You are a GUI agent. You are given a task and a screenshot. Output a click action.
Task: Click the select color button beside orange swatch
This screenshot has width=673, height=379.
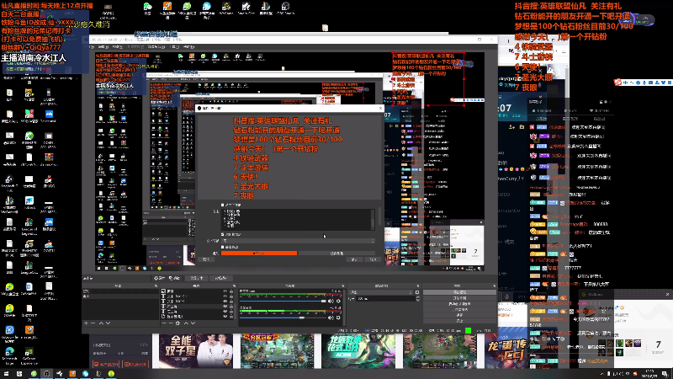(x=336, y=254)
